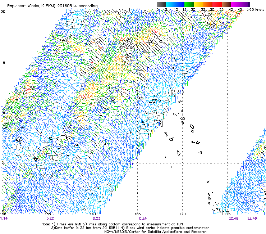
Task: Select the orange 25-30 knots legend segment
Action: point(208,4)
